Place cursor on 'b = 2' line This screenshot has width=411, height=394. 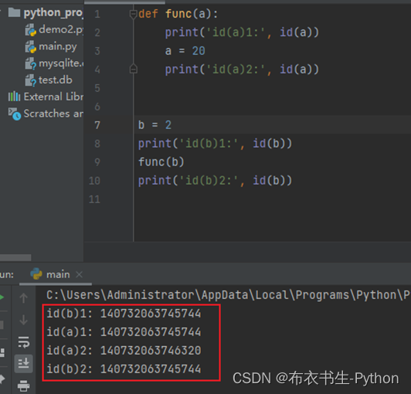pos(155,125)
